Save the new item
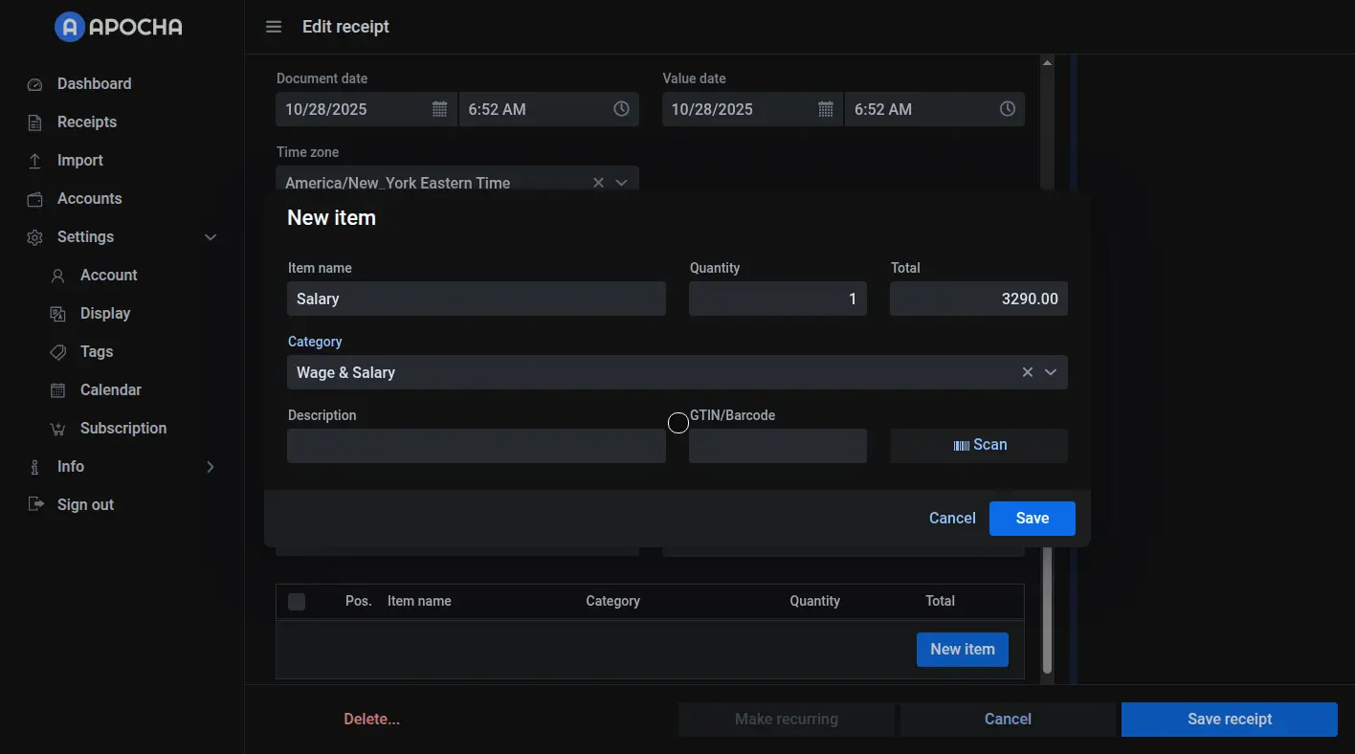The image size is (1355, 754). pos(1032,519)
